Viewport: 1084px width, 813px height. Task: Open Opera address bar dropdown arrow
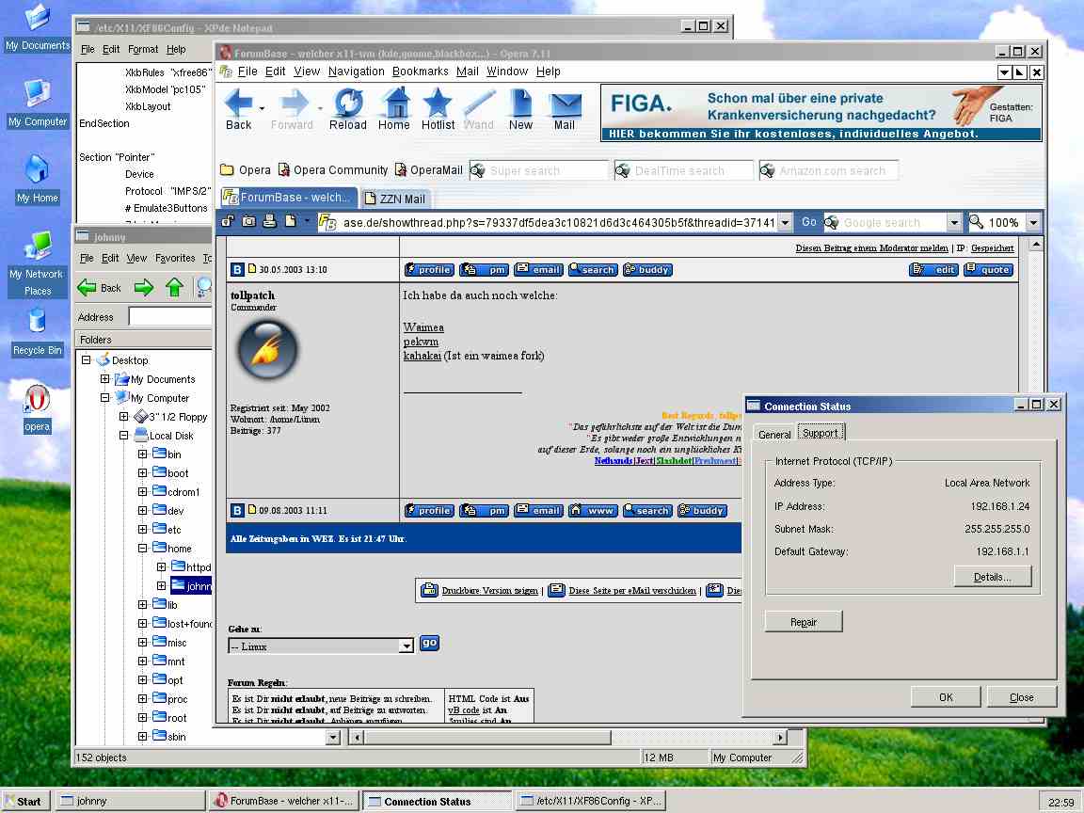(785, 223)
